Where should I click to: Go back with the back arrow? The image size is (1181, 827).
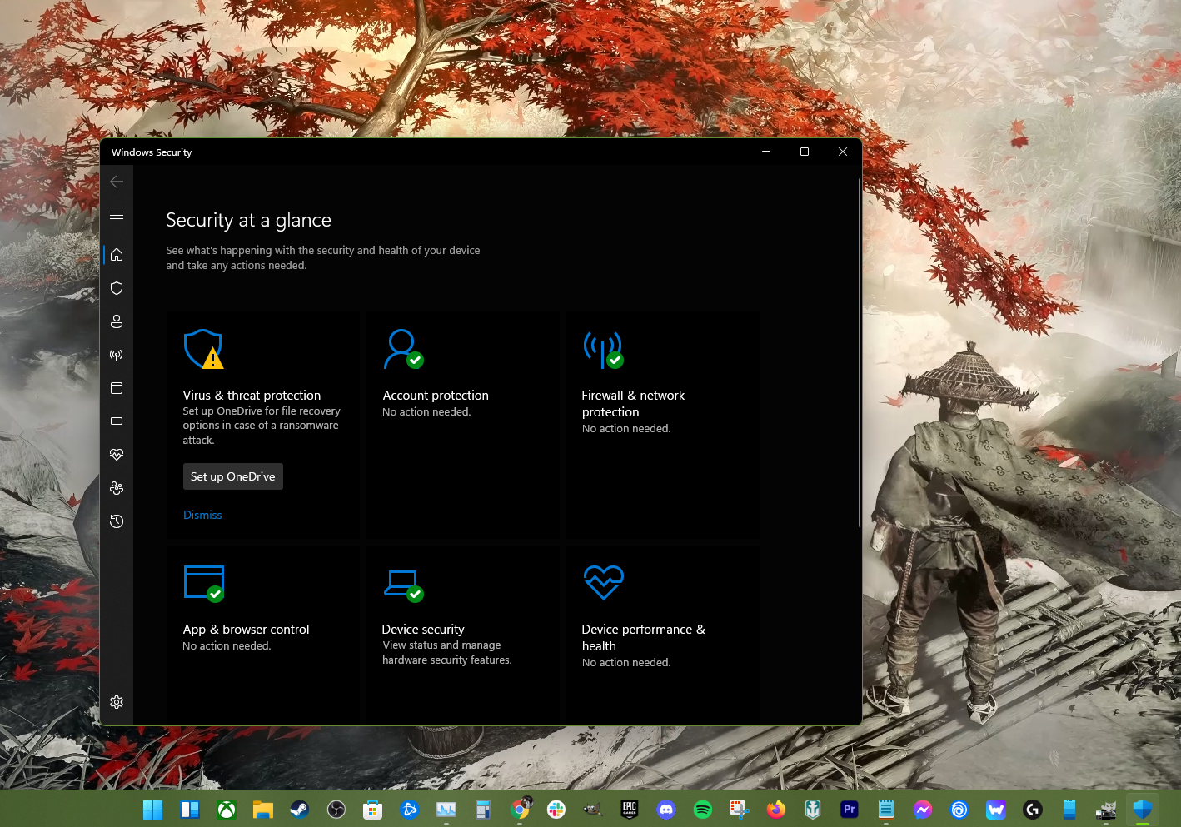coord(117,182)
